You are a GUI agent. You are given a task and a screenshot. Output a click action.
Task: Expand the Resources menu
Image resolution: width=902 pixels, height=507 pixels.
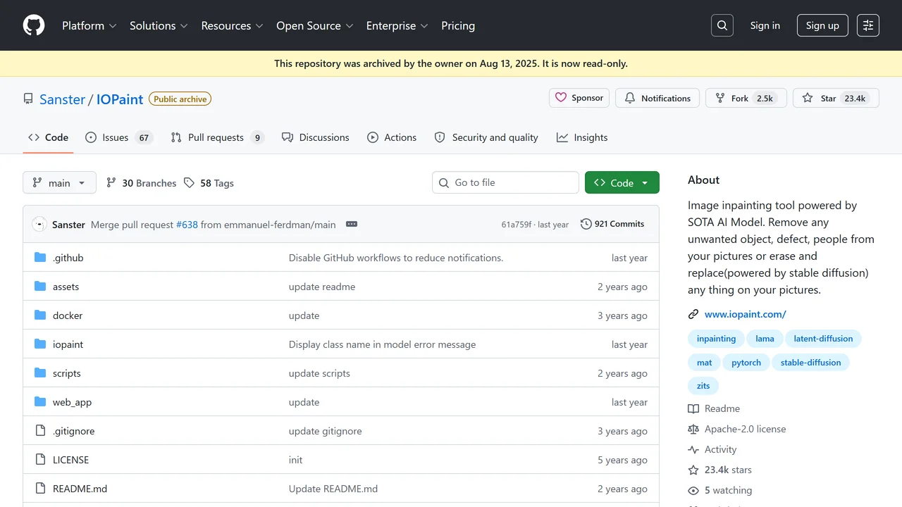(232, 25)
